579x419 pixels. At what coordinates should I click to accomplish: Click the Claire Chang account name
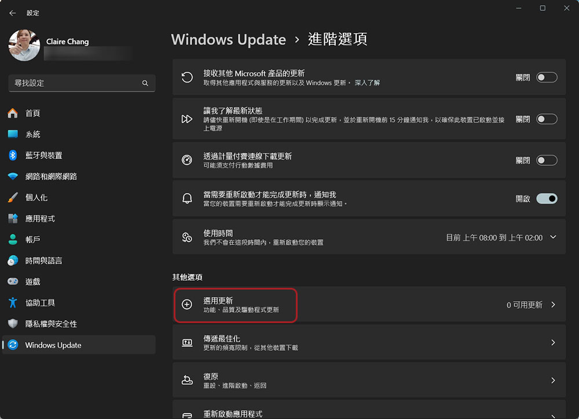(x=68, y=42)
